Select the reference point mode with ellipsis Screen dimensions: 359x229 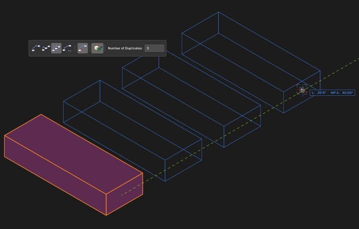point(67,48)
